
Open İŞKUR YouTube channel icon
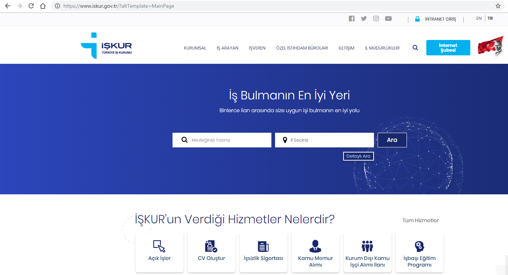pyautogui.click(x=388, y=19)
